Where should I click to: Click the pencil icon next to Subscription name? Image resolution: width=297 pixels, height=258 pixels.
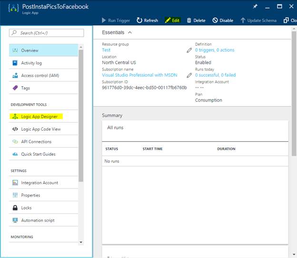tap(189, 75)
